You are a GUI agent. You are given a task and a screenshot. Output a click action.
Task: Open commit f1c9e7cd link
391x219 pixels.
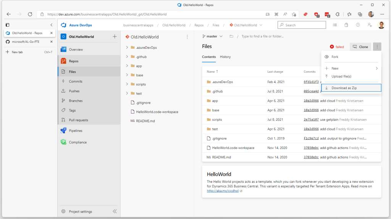(x=311, y=138)
